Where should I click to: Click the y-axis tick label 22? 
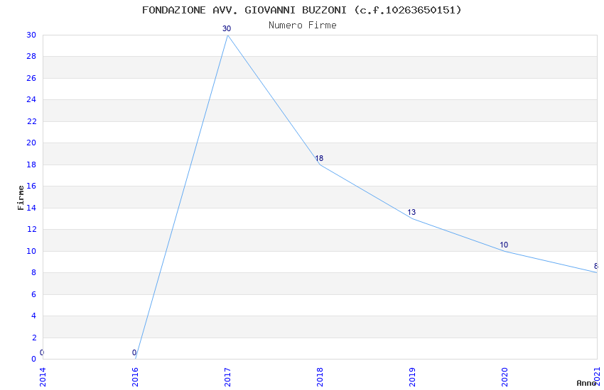31,121
